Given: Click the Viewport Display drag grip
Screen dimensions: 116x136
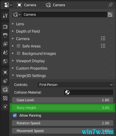Looking at the screenshot, I should (112, 61).
